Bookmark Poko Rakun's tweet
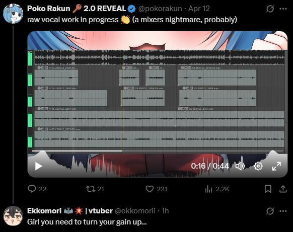The width and height of the screenshot is (293, 232). (x=268, y=189)
